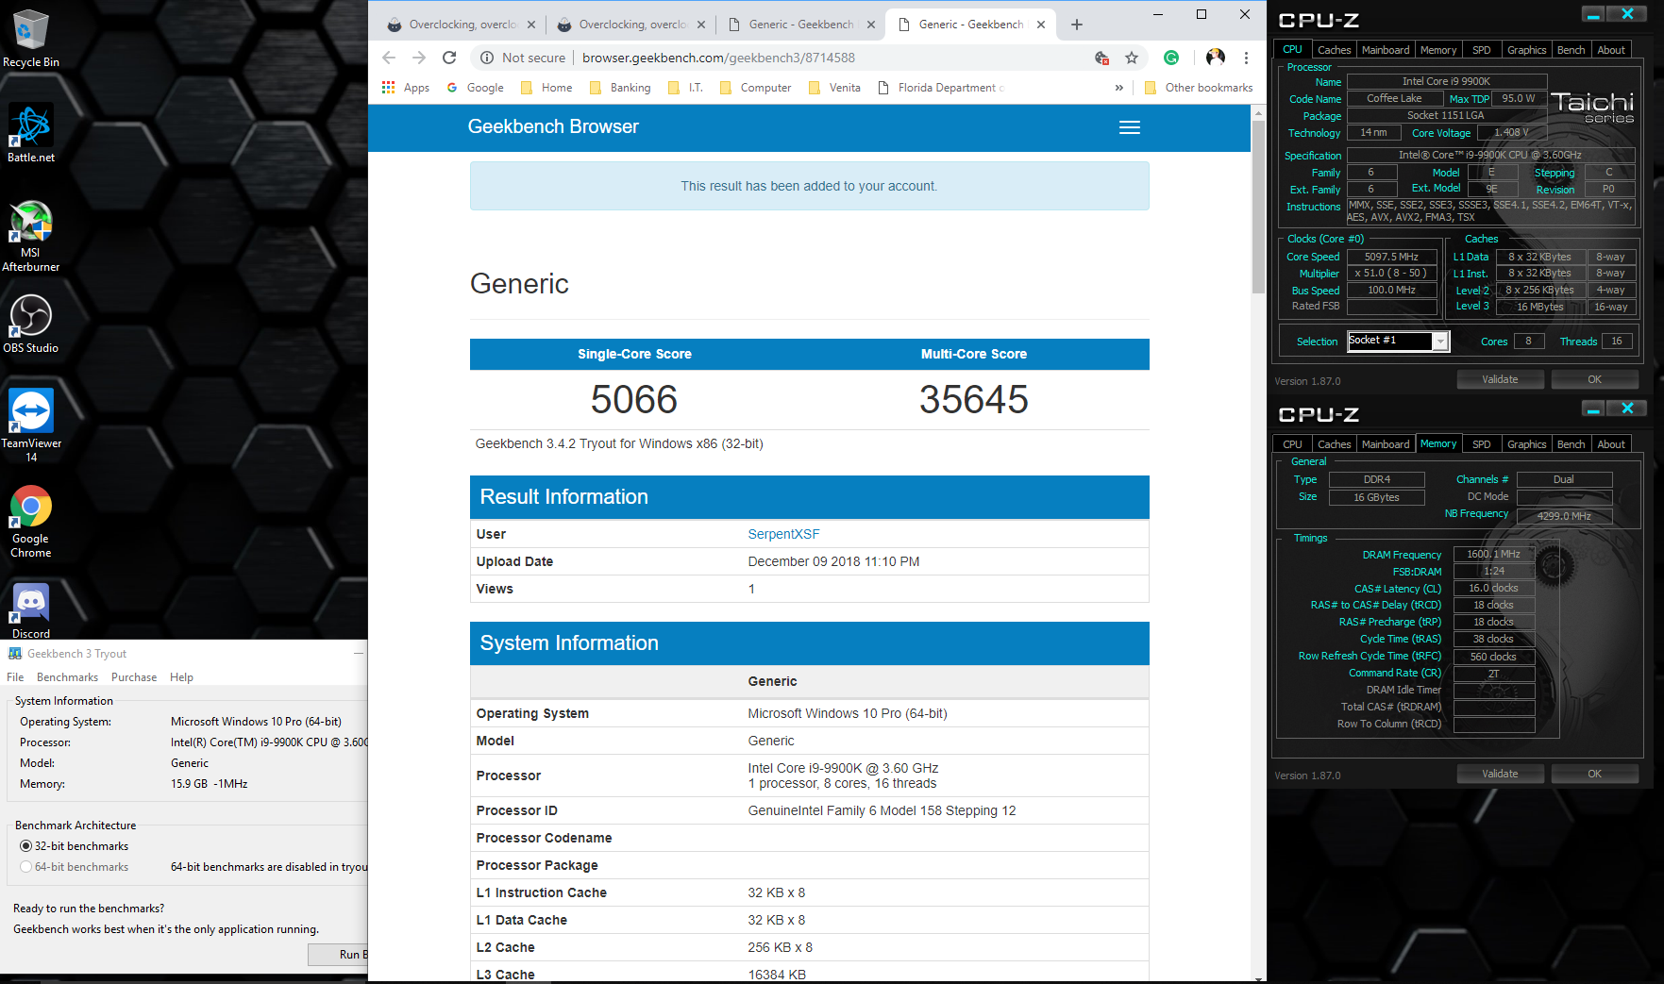
Task: Open the SerpentXSF user profile link
Action: pyautogui.click(x=783, y=534)
